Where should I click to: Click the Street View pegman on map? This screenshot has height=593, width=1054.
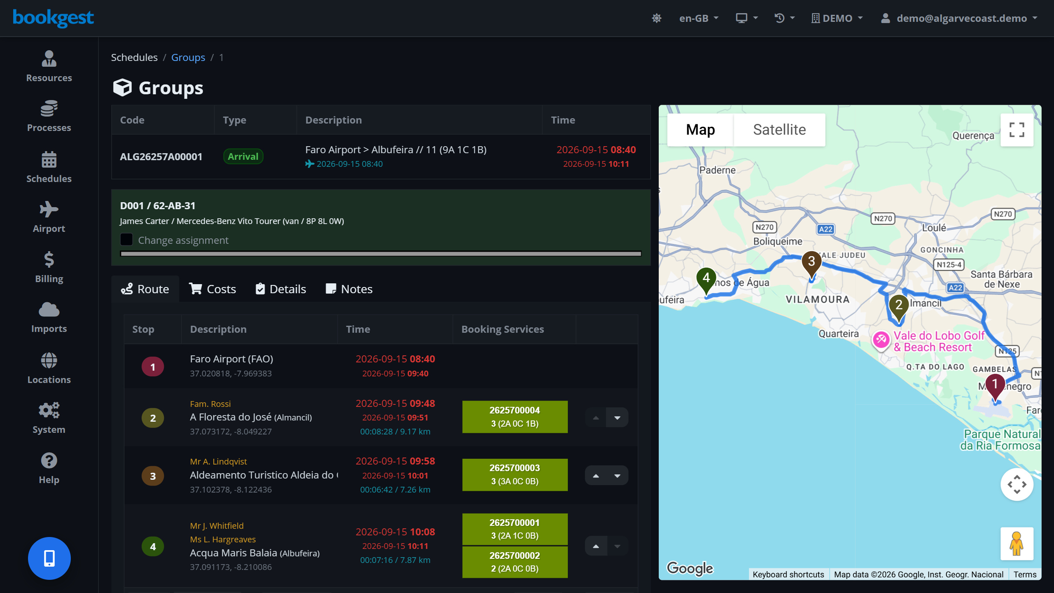1017,544
